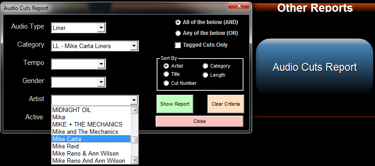Select the 'All of the below (AND)' option

(177, 22)
